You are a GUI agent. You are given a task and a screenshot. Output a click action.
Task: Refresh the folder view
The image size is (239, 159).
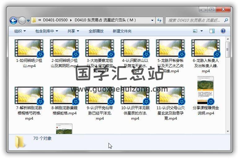pyautogui.click(x=159, y=20)
